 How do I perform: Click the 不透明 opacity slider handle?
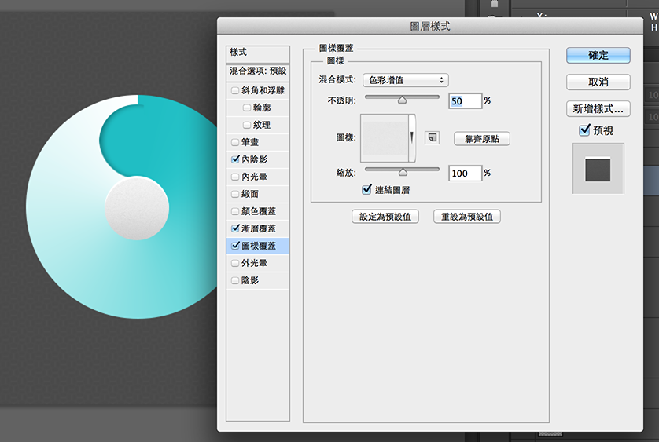point(403,99)
